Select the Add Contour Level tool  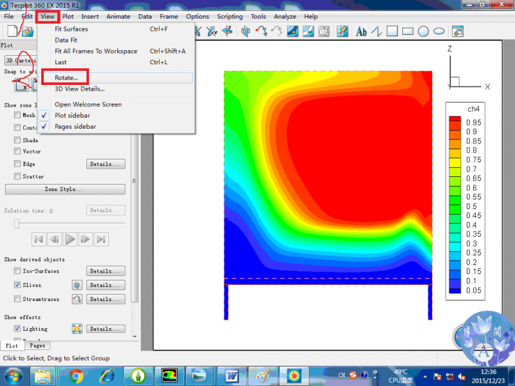click(293, 32)
